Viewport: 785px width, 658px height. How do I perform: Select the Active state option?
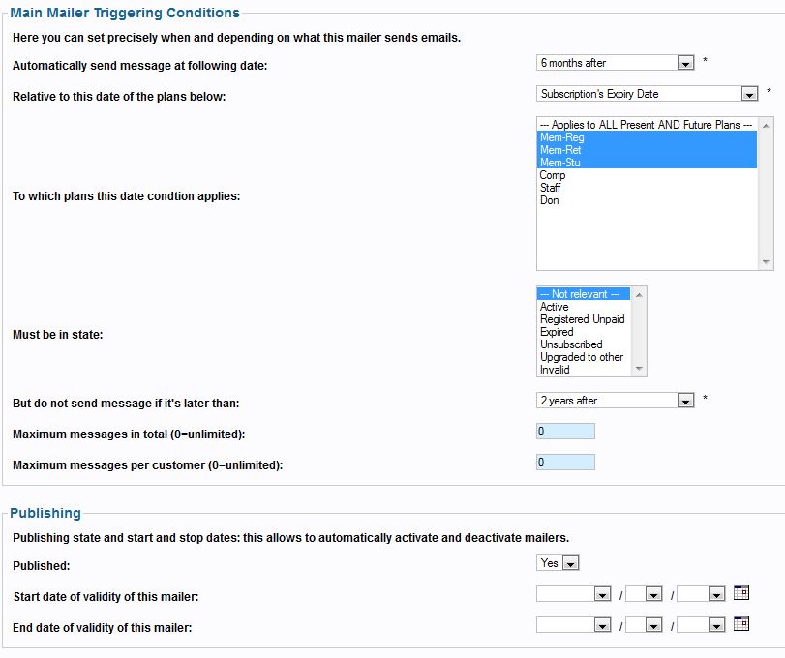click(x=584, y=307)
